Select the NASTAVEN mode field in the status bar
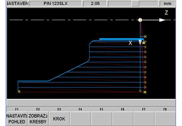 coord(18,3)
